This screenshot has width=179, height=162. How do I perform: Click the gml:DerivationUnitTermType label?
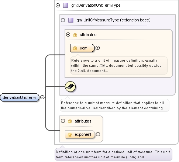96,5
